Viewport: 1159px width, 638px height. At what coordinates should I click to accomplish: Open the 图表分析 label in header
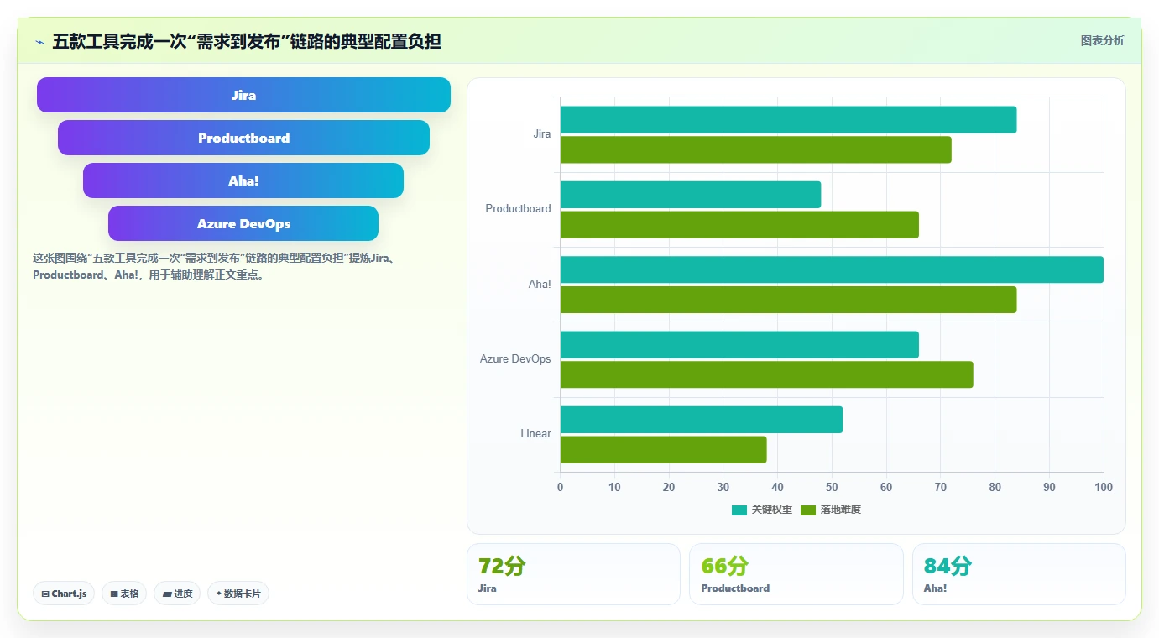tap(1102, 40)
